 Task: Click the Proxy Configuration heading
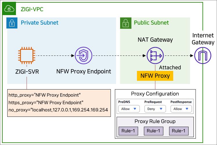[x=155, y=94]
